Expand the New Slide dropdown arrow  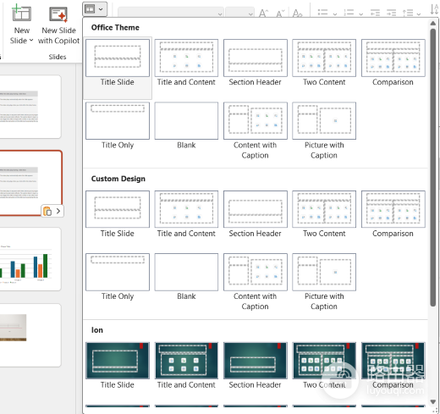coord(31,41)
